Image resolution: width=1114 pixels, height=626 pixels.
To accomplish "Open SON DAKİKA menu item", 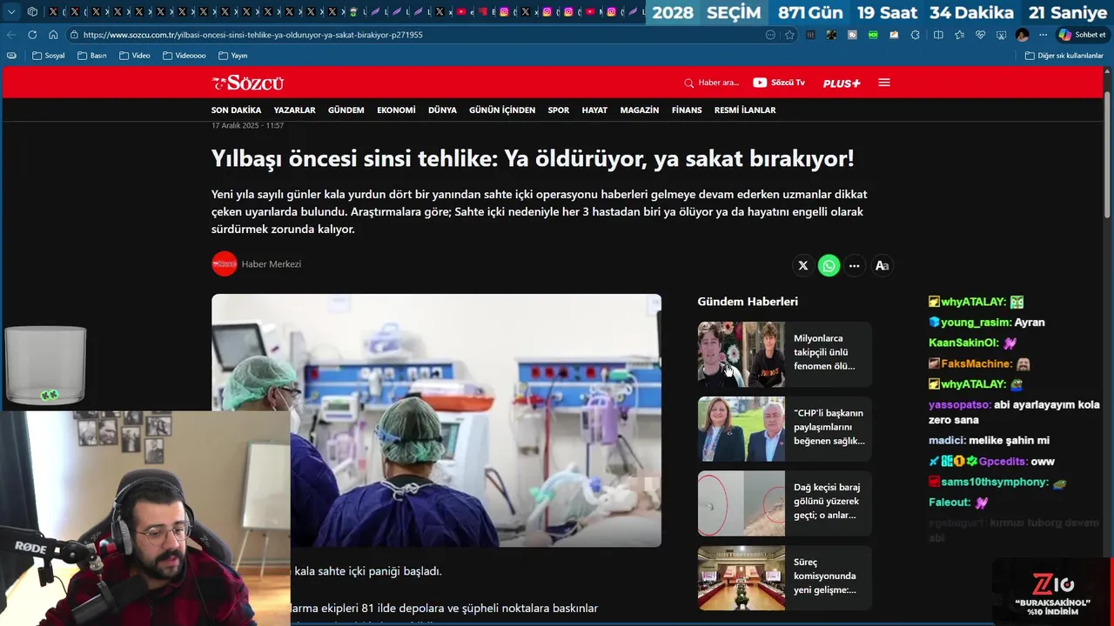I will coord(237,110).
